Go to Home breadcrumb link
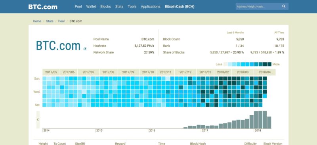 pyautogui.click(x=37, y=21)
